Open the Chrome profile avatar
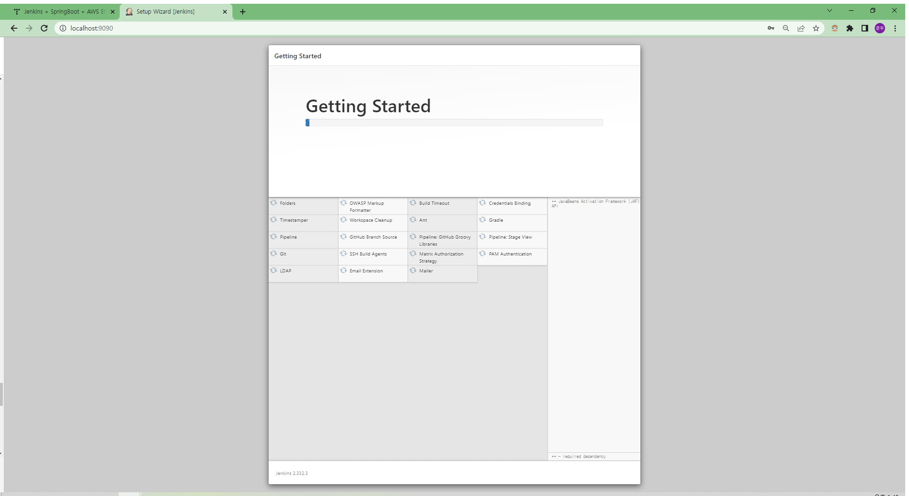909x496 pixels. click(x=880, y=28)
